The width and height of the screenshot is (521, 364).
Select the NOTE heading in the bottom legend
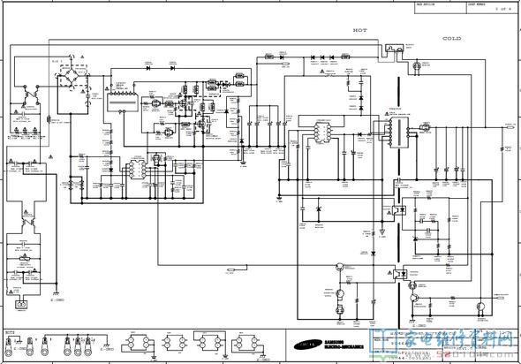pos(9,332)
